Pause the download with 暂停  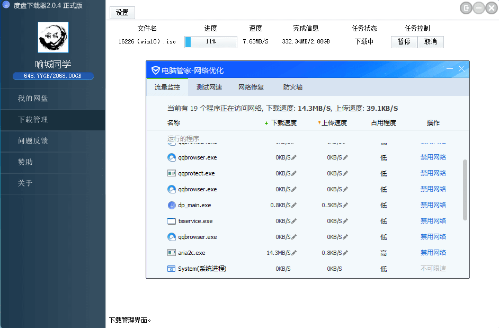coord(404,42)
